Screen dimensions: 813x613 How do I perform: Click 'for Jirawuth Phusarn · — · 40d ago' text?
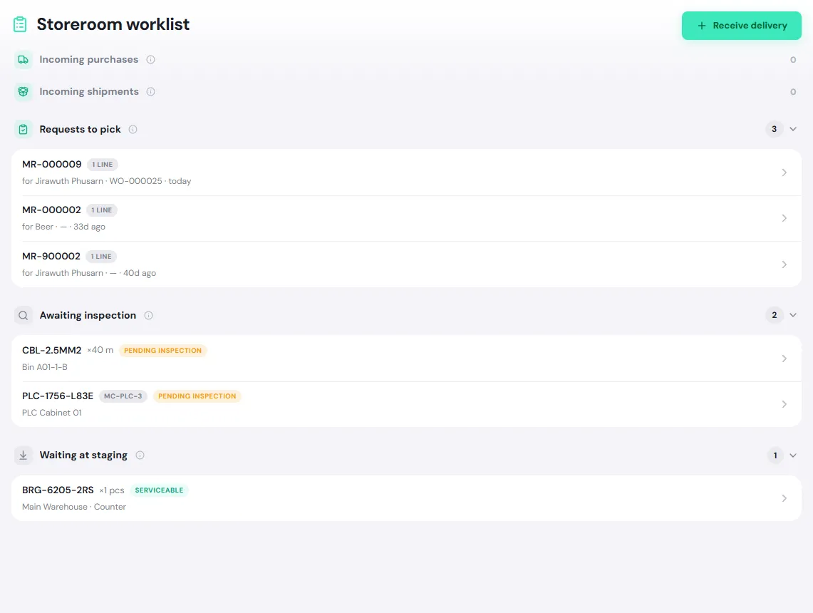click(88, 273)
